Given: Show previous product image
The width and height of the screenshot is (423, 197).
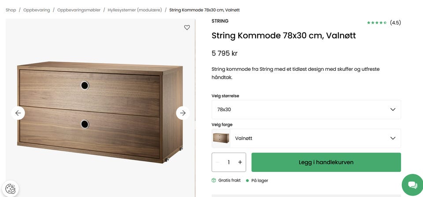Looking at the screenshot, I should pyautogui.click(x=18, y=113).
